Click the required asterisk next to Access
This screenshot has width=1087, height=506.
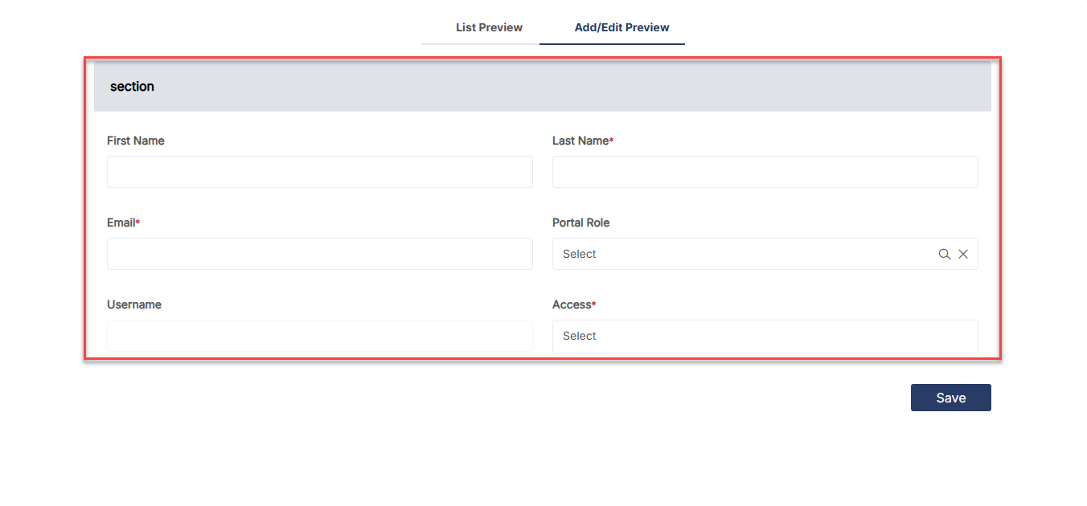[594, 304]
